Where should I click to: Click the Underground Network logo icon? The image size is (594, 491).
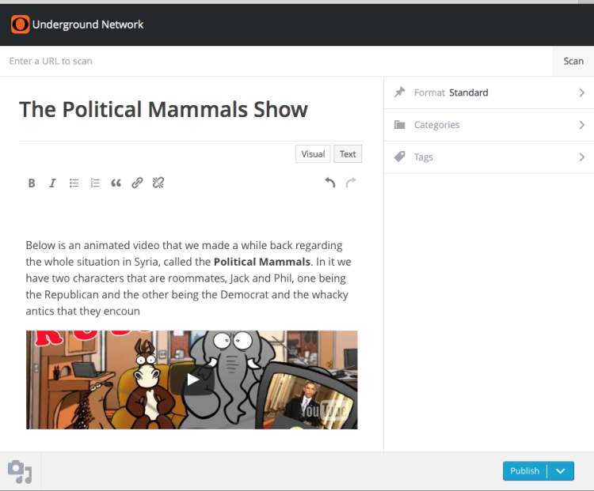(20, 25)
